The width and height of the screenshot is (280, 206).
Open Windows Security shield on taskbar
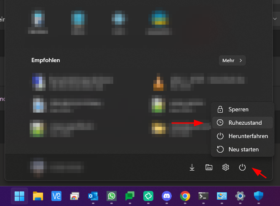[x=259, y=196]
